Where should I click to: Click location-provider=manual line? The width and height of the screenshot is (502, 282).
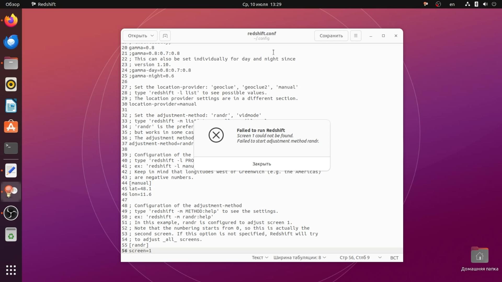click(163, 104)
